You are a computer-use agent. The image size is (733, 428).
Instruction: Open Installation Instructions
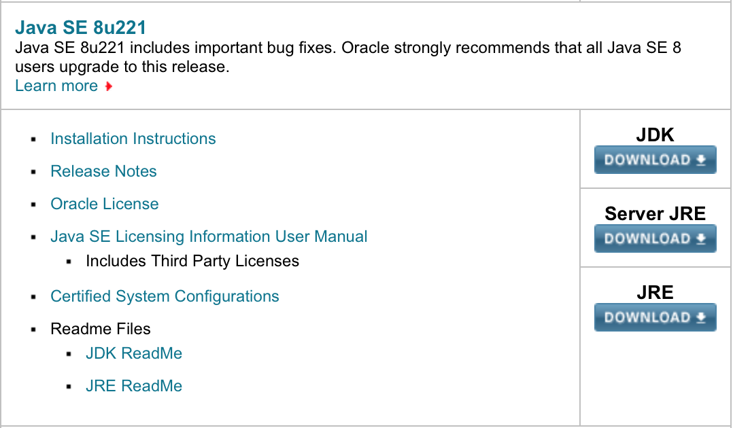(133, 139)
